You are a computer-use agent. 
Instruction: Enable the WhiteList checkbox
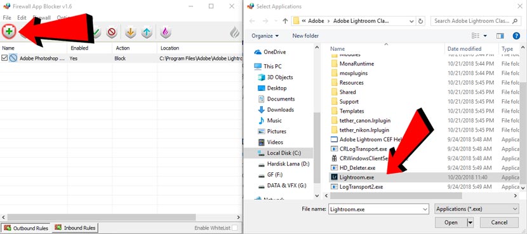tap(234, 228)
